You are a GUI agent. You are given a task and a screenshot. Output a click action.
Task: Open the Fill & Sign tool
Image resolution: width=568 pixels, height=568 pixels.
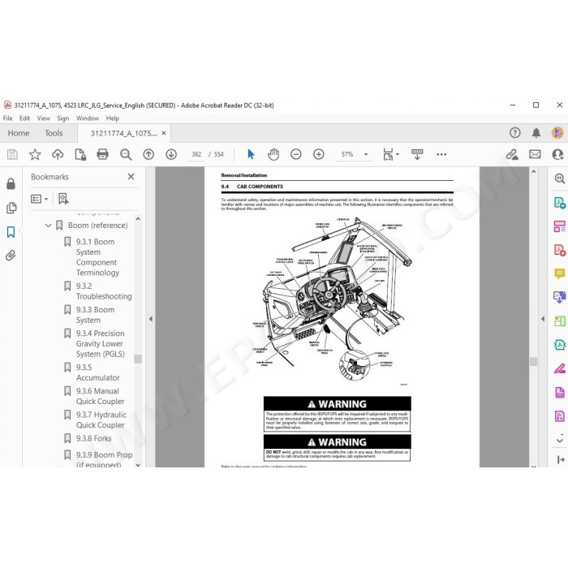(x=560, y=368)
